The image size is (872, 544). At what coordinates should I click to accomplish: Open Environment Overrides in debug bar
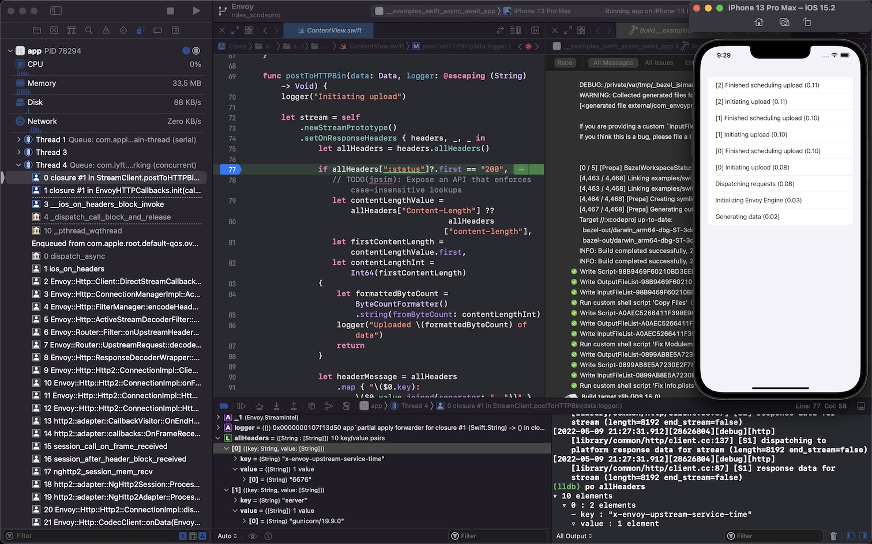pos(346,406)
